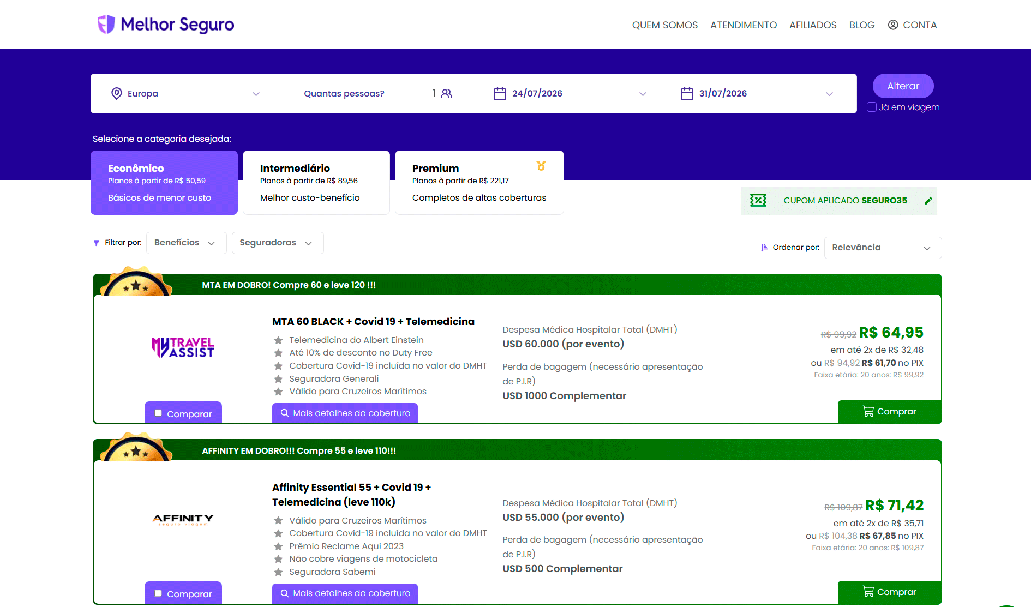Click the people icon next to traveler count

coord(447,93)
